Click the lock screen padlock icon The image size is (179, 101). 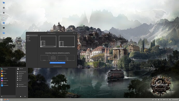[x=21, y=96]
